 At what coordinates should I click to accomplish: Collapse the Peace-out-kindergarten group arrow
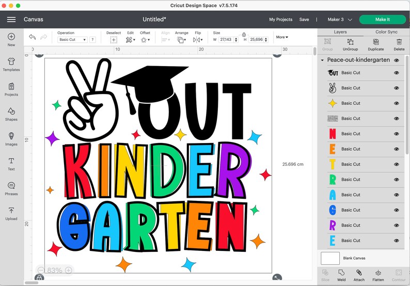322,60
